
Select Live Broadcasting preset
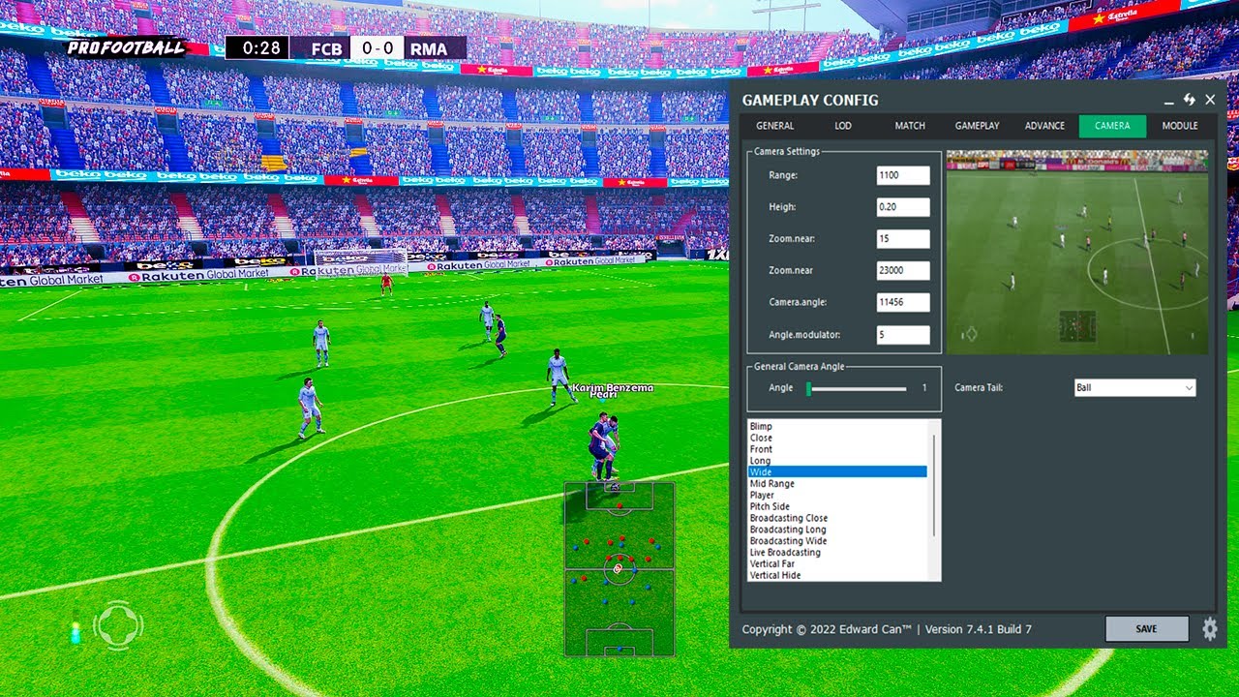(x=837, y=553)
